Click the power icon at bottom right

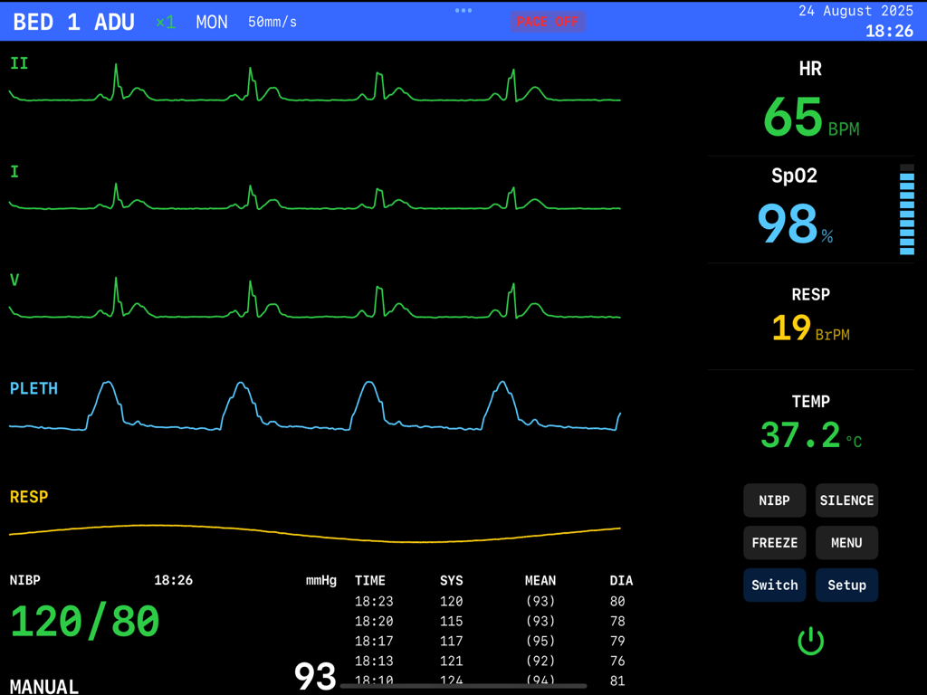(811, 641)
